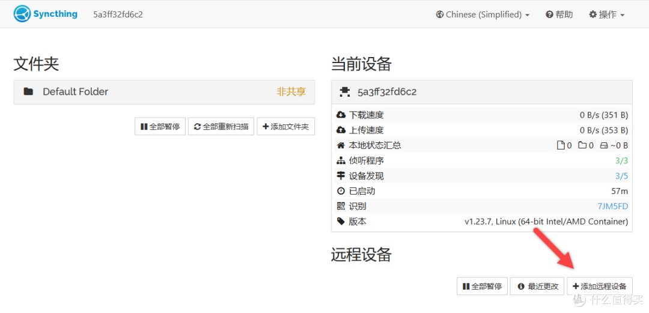Click the 本地状态汇总 row label
Image resolution: width=649 pixels, height=313 pixels.
(375, 145)
